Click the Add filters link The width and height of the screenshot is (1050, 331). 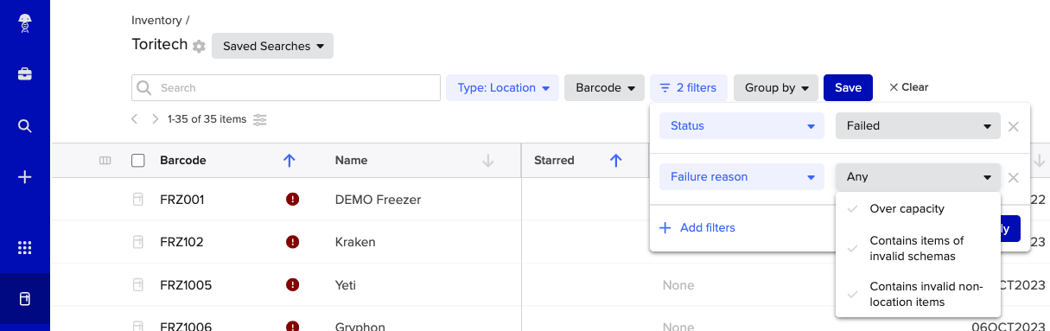[697, 228]
